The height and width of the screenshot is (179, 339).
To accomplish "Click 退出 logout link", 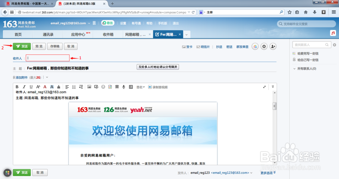I will point(176,23).
